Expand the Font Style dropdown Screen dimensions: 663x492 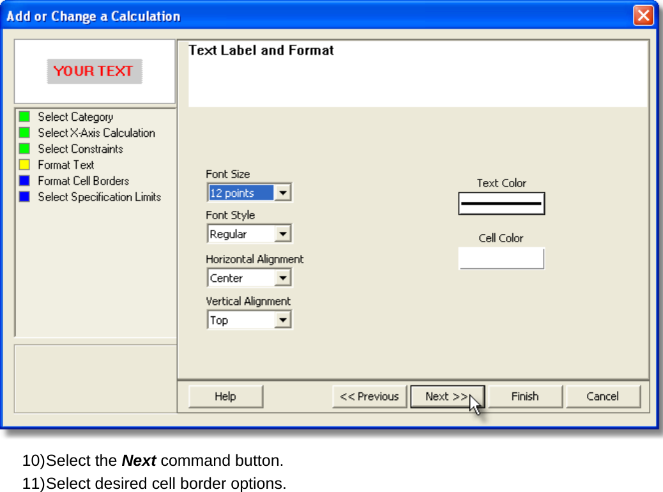pos(282,234)
